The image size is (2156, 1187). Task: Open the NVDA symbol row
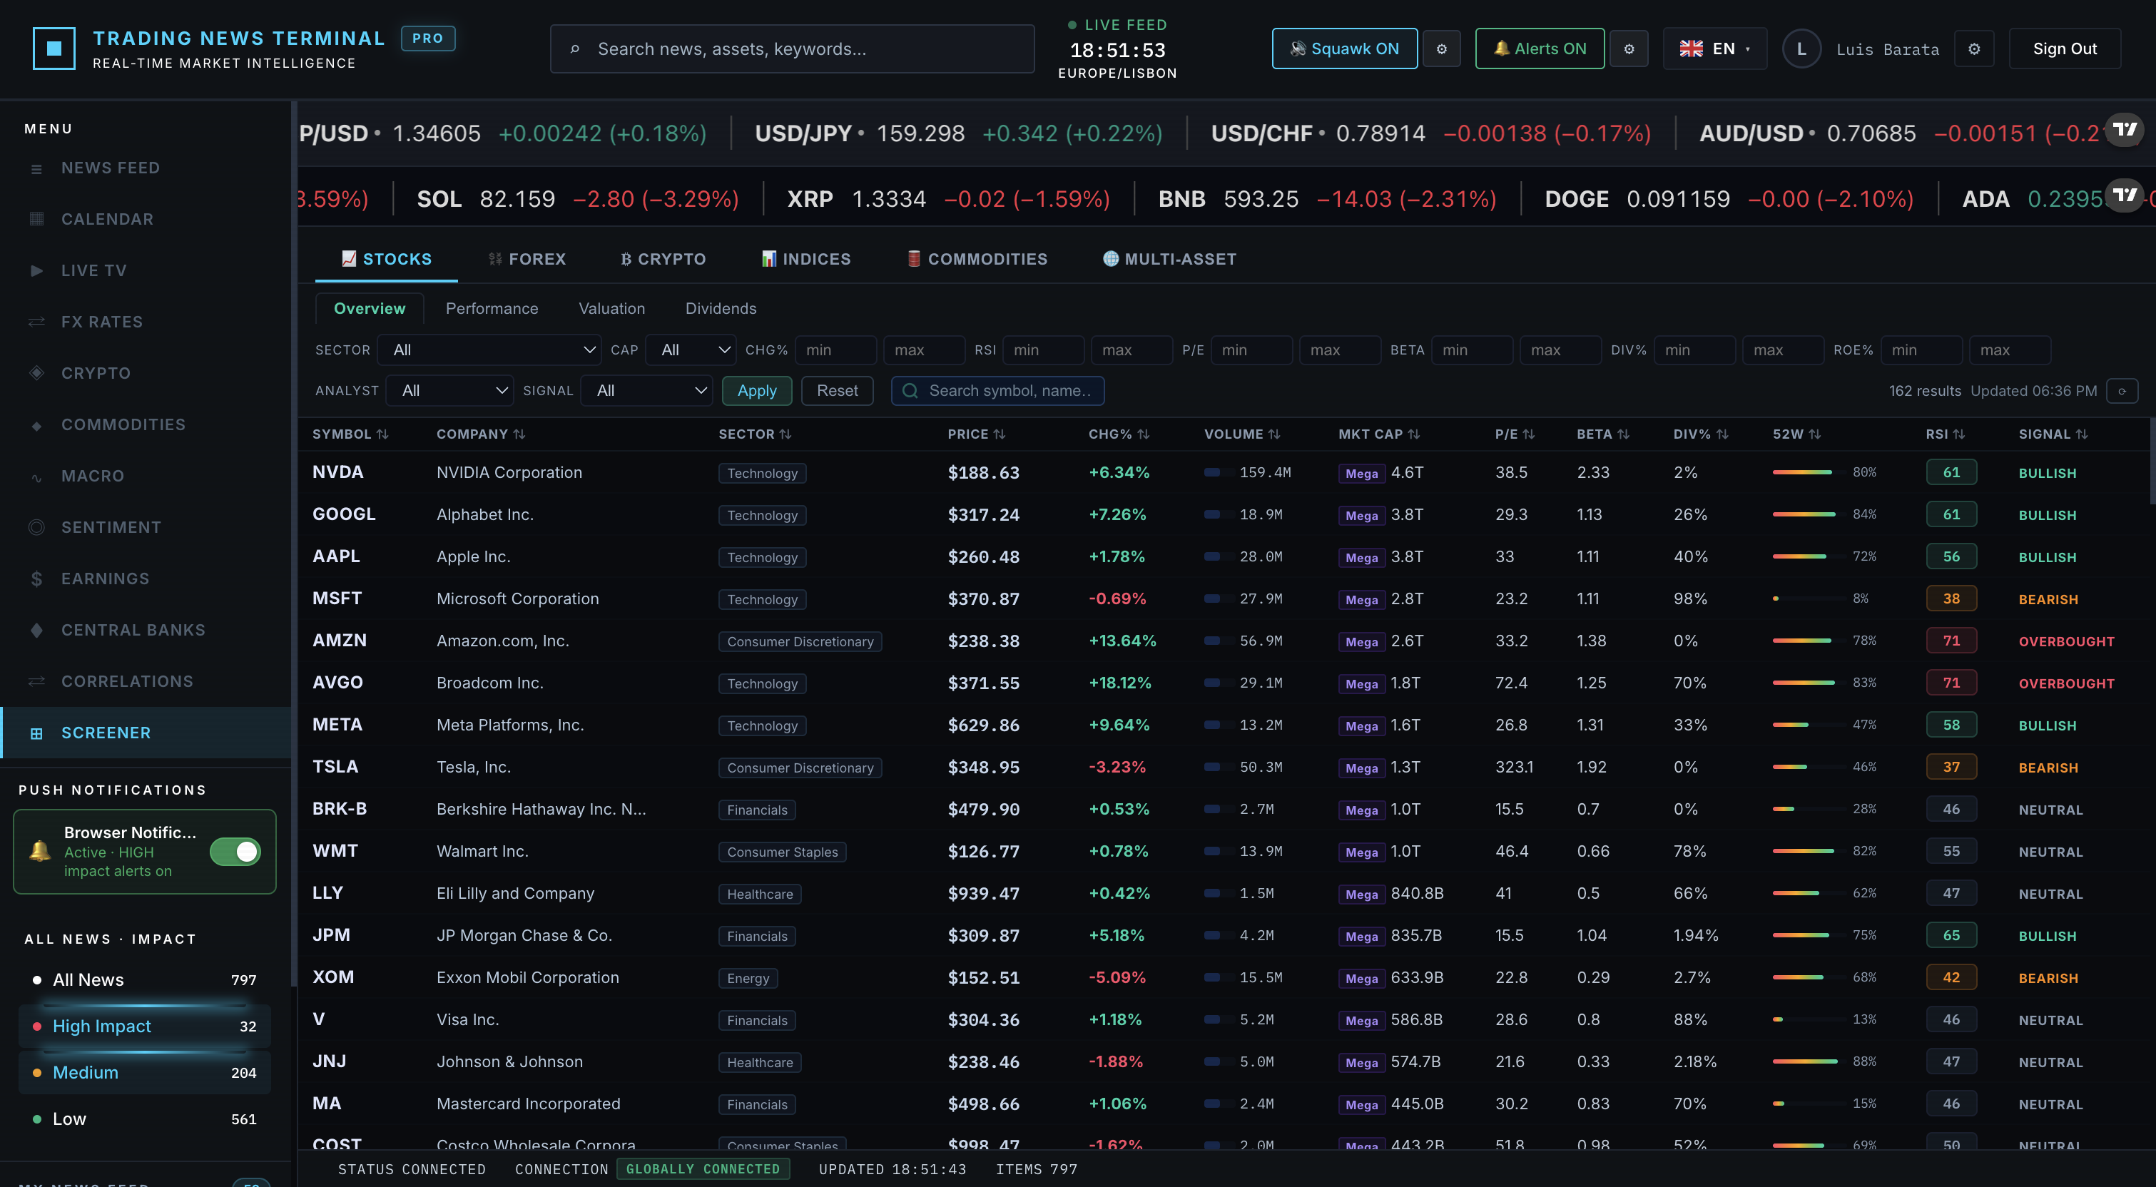coord(1224,473)
